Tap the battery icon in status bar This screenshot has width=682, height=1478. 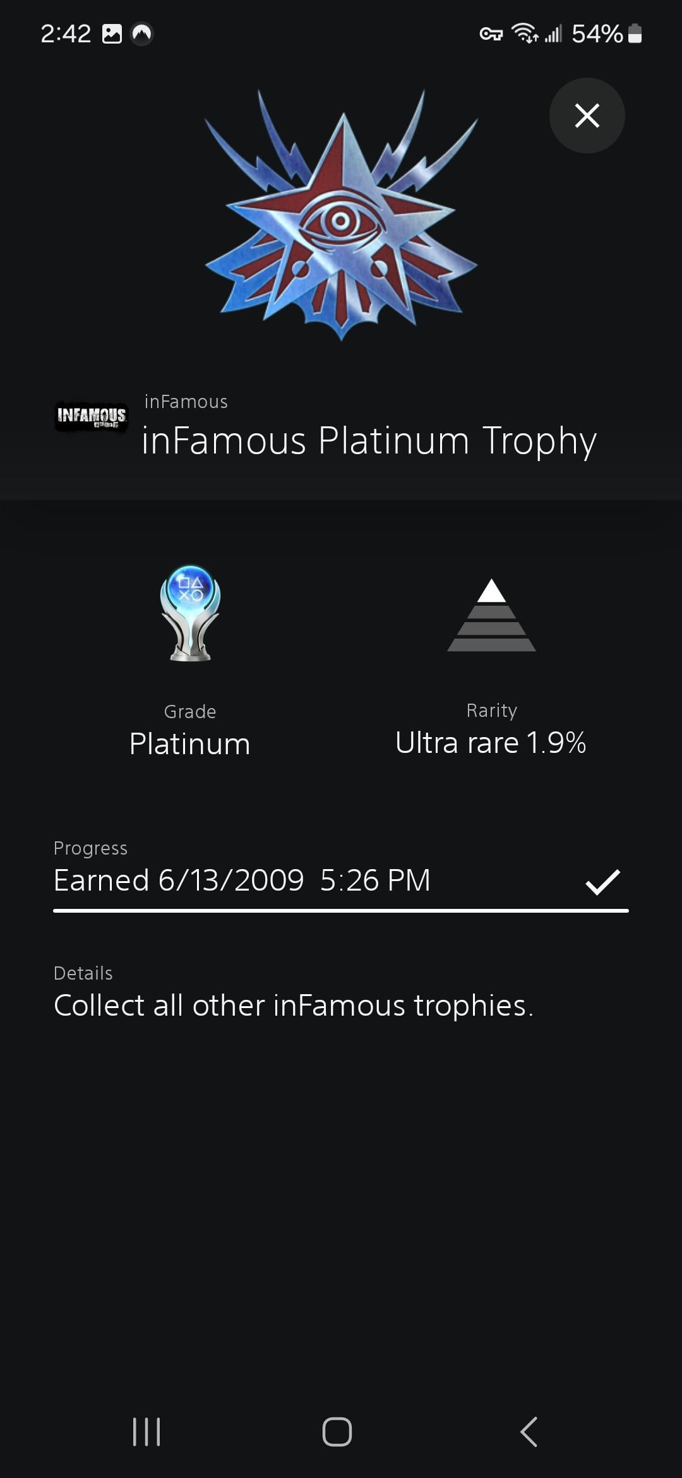point(635,33)
